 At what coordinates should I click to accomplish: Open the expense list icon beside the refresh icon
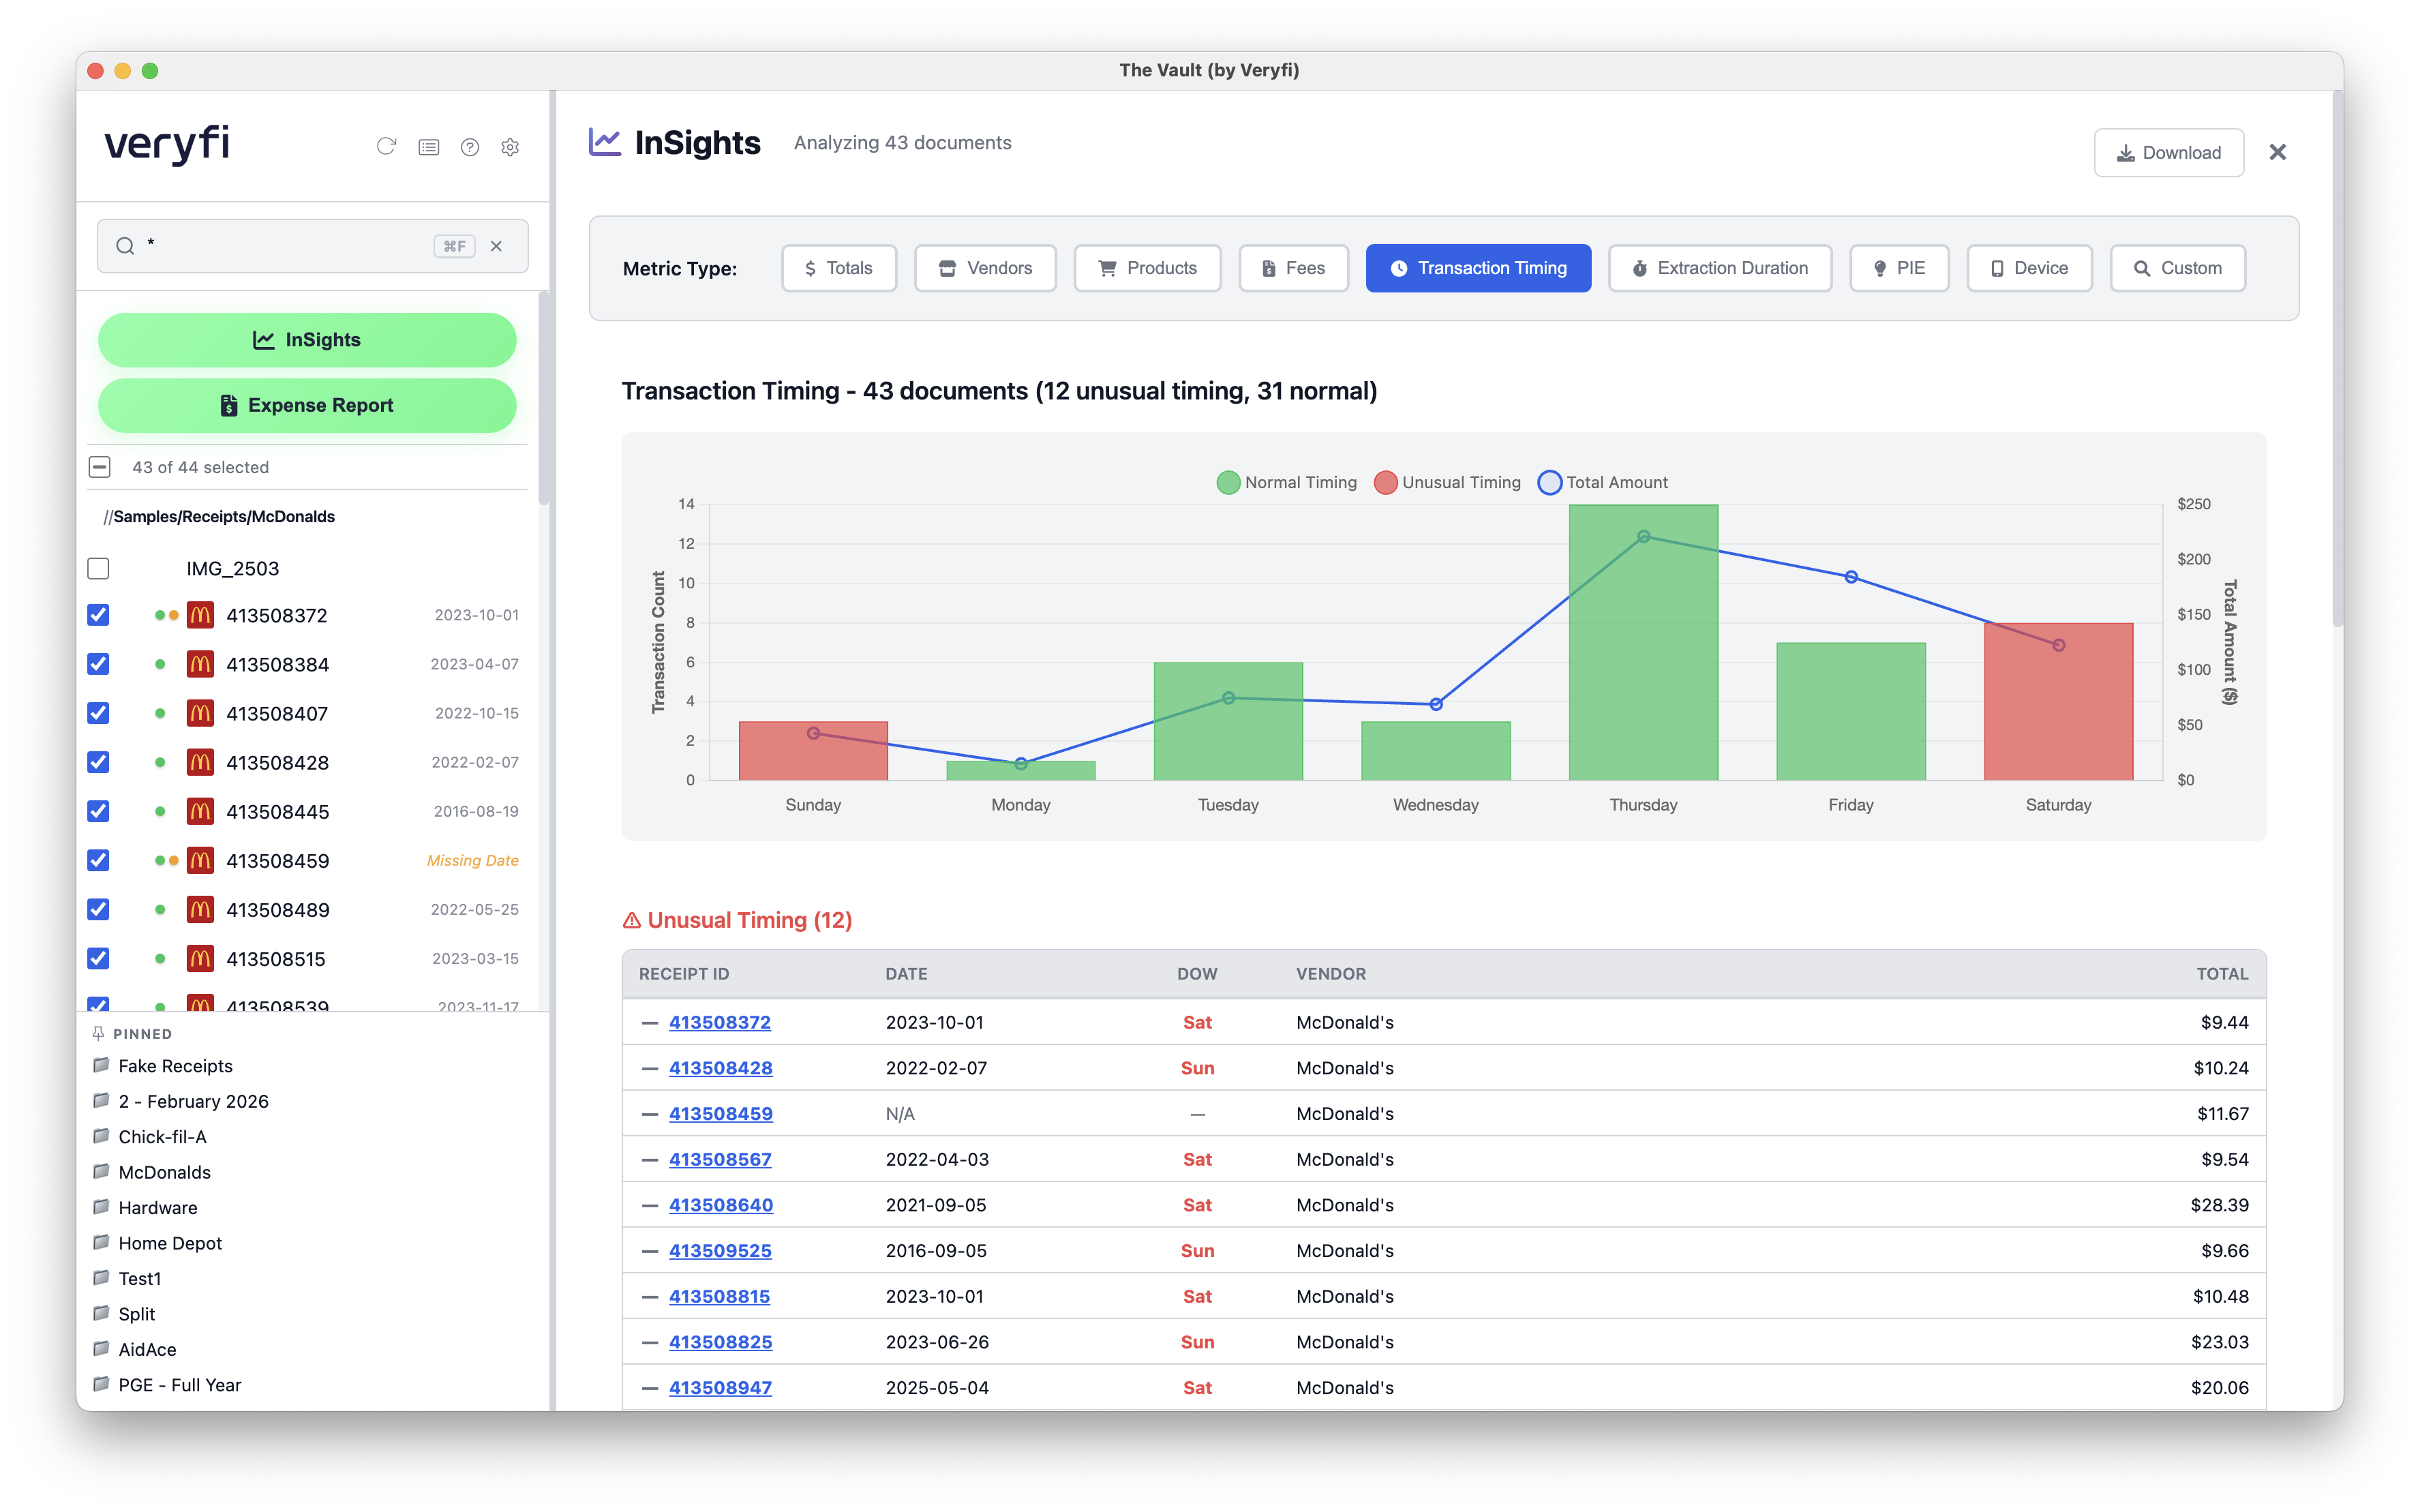pyautogui.click(x=429, y=147)
